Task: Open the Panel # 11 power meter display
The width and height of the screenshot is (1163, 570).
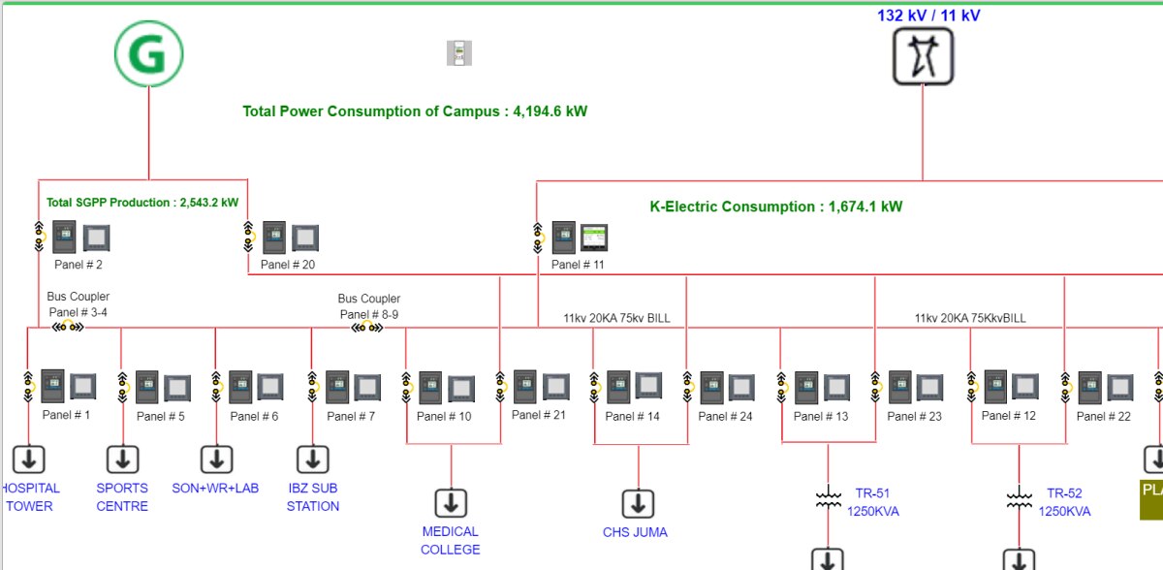Action: click(x=593, y=237)
